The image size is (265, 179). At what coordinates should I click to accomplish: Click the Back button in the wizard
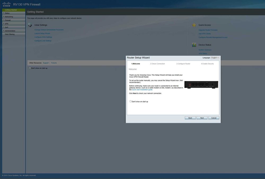click(x=190, y=118)
